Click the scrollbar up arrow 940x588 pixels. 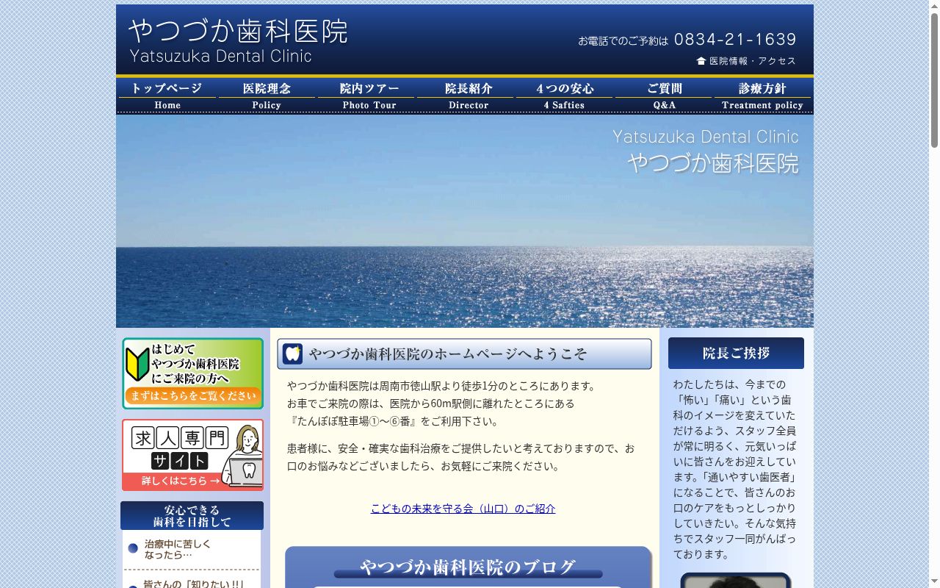[x=934, y=5]
